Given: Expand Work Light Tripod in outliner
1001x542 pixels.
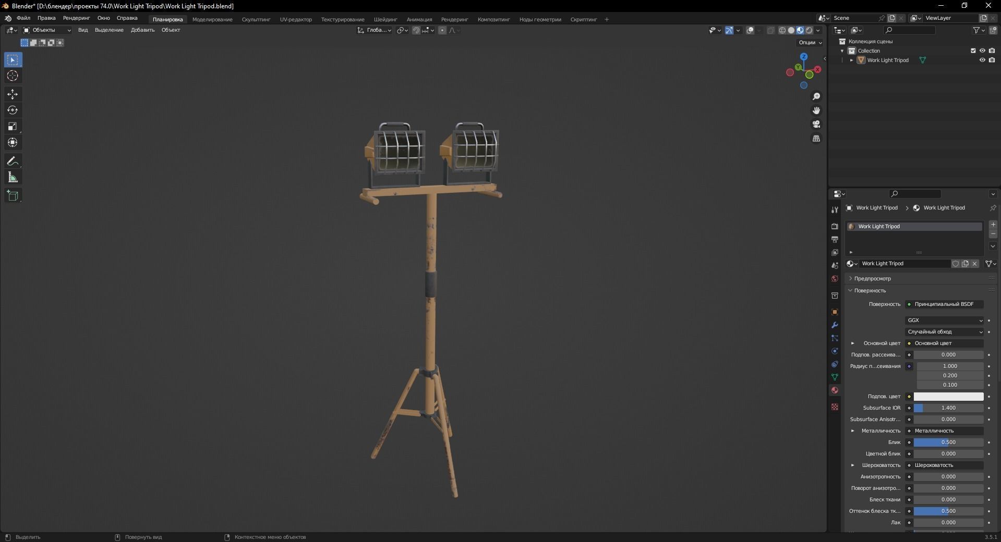Looking at the screenshot, I should (x=852, y=60).
